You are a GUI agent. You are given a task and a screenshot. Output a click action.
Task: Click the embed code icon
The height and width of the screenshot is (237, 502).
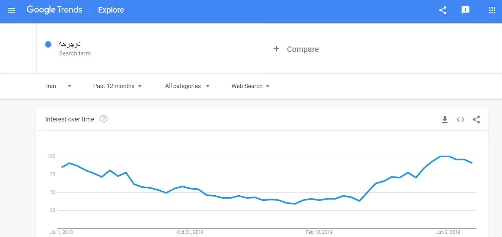click(460, 119)
